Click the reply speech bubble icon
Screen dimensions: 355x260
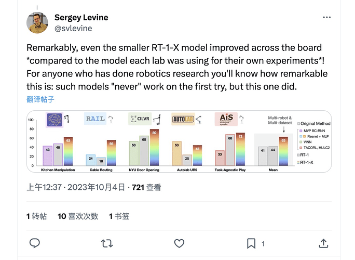35,243
